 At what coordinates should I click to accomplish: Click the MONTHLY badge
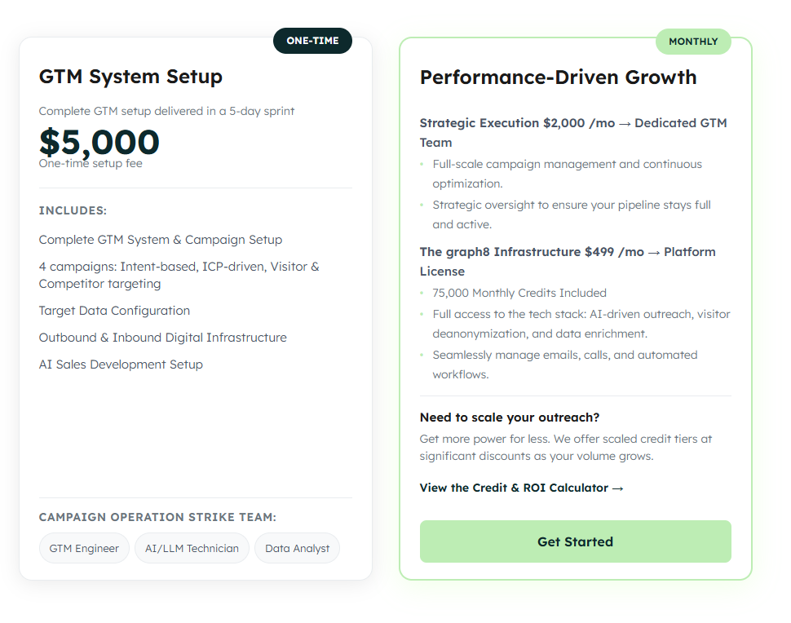693,42
